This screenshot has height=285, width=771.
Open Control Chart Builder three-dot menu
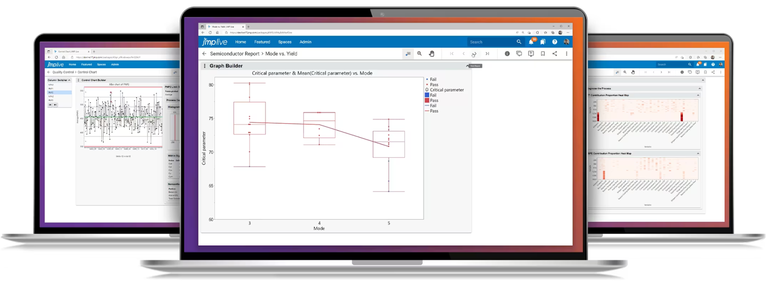tap(79, 80)
